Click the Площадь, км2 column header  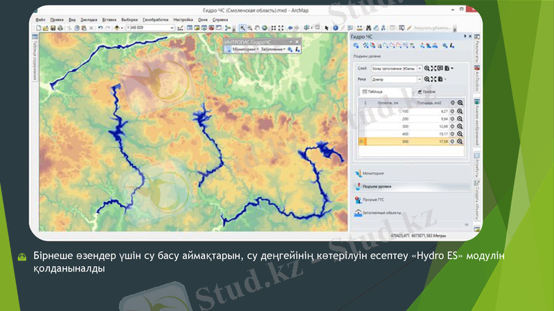point(429,103)
